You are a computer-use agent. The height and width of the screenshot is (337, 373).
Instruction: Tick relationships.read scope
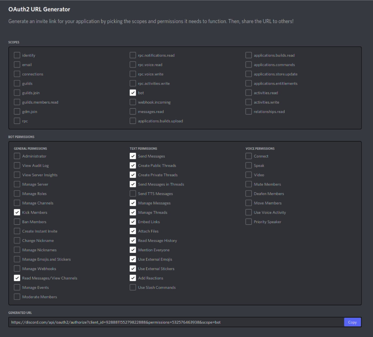click(x=248, y=111)
